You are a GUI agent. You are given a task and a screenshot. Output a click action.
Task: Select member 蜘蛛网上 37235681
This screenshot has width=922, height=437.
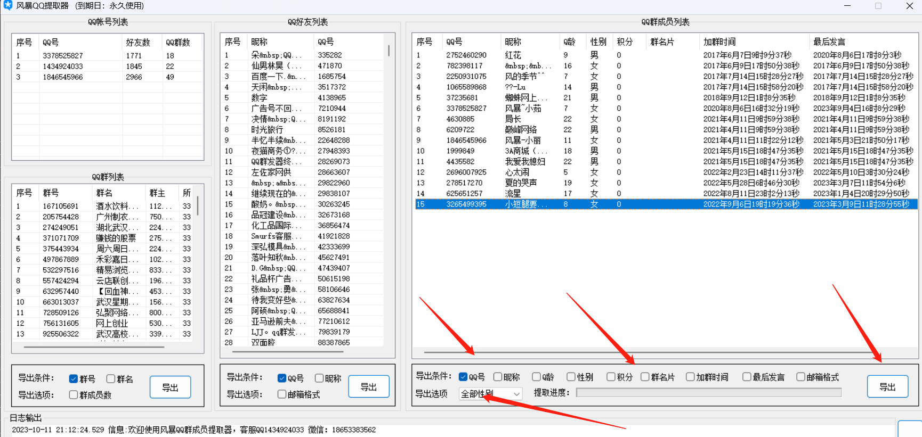[666, 97]
